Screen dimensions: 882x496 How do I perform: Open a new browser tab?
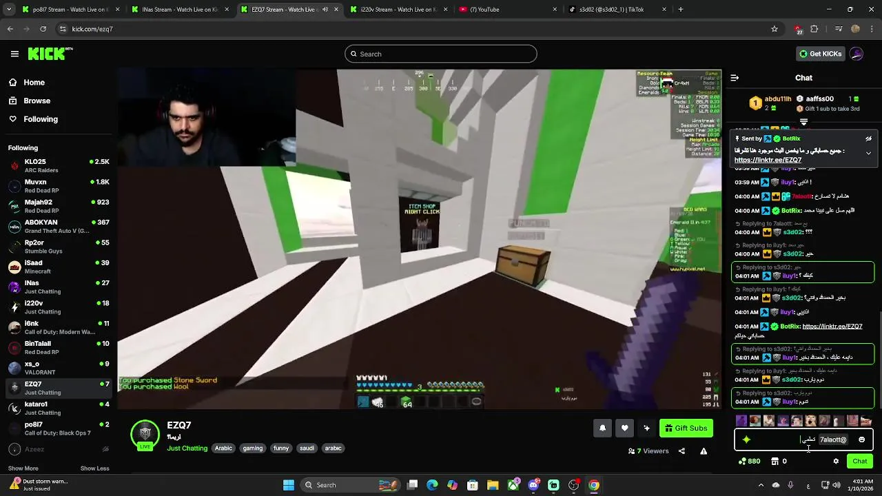click(681, 10)
